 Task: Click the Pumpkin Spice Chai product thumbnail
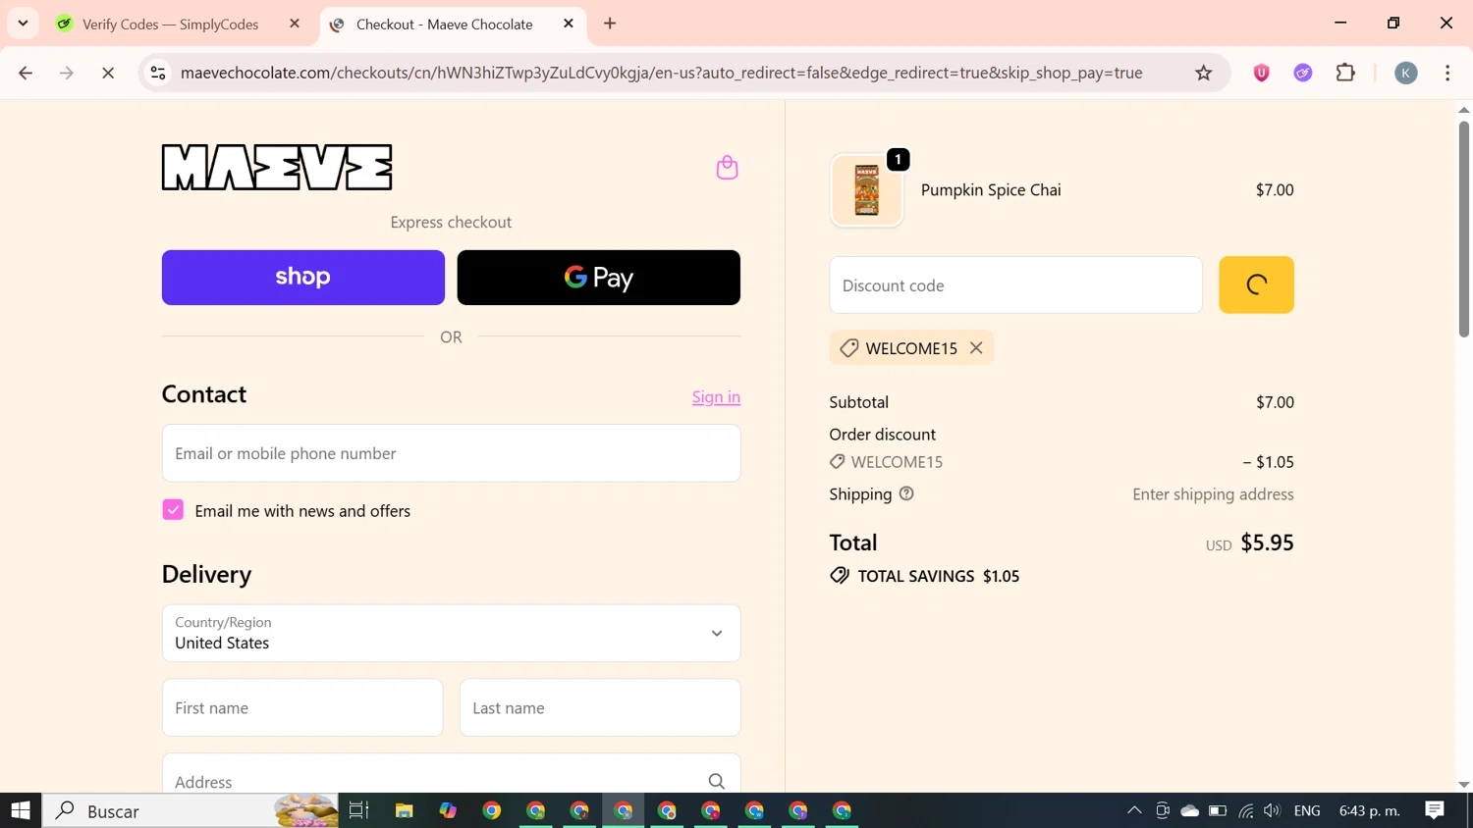(866, 190)
